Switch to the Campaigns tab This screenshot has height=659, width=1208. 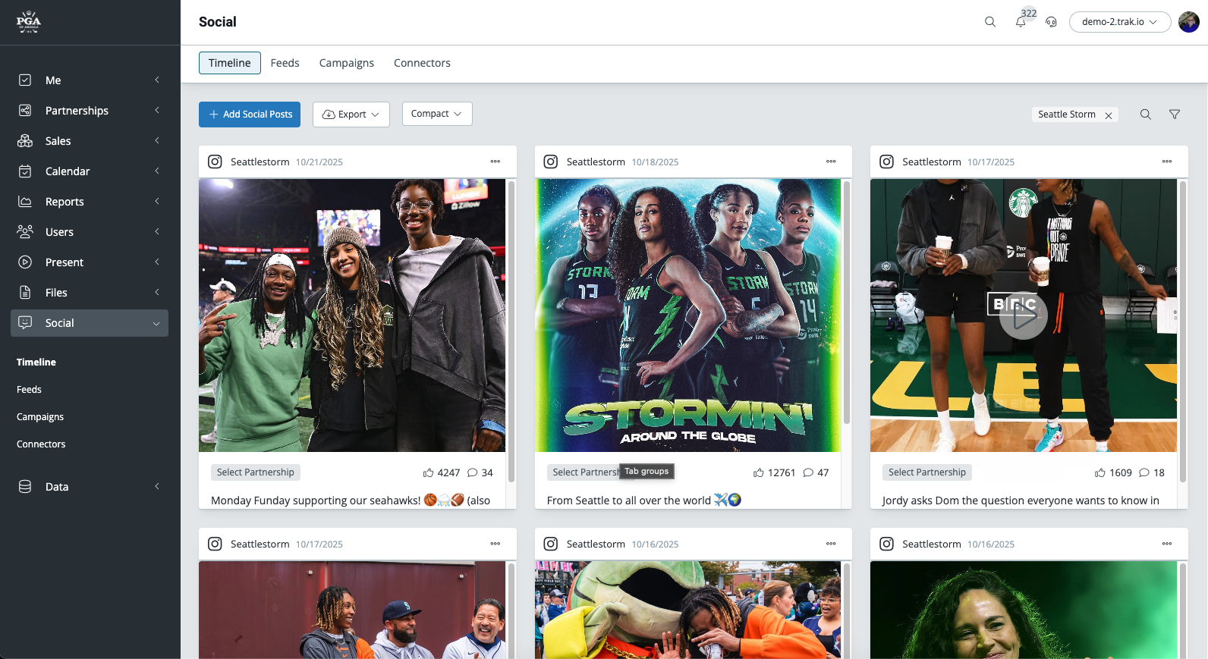coord(347,63)
